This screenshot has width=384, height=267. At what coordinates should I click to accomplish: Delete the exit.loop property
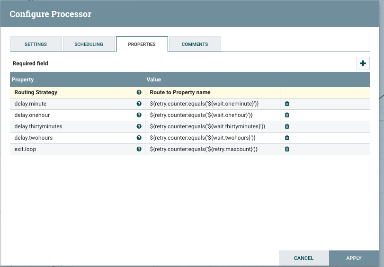(x=286, y=149)
